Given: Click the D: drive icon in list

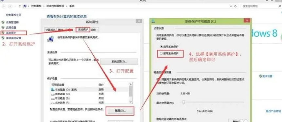Looking at the screenshot, I should coord(53,94).
